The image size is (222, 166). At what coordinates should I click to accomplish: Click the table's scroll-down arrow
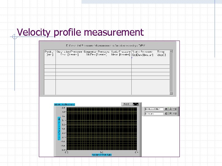tap(171, 93)
